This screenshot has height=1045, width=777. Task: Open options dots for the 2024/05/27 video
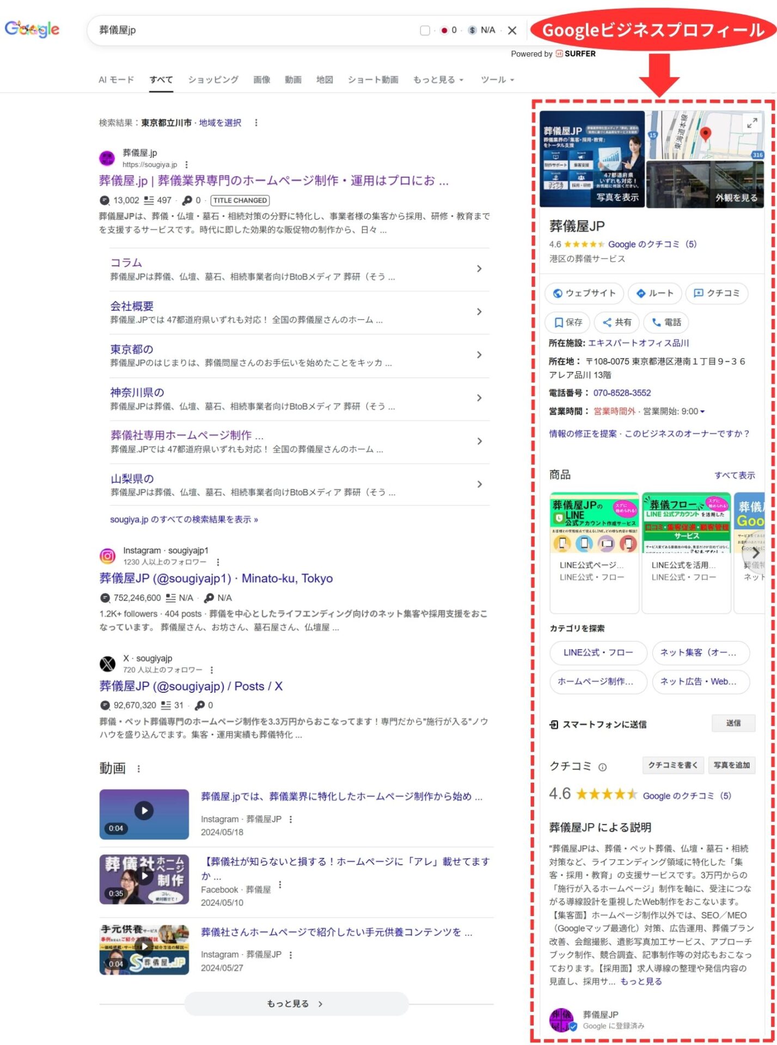pos(290,955)
